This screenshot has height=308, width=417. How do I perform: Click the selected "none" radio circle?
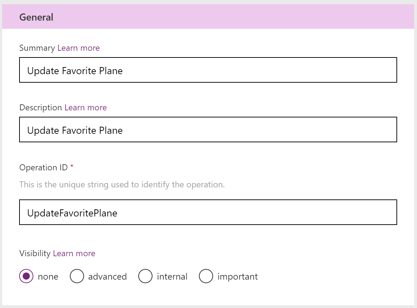click(26, 276)
